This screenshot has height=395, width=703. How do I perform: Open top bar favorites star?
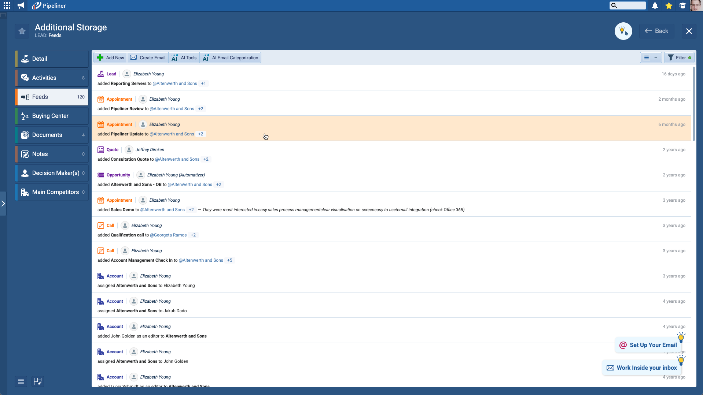669,5
